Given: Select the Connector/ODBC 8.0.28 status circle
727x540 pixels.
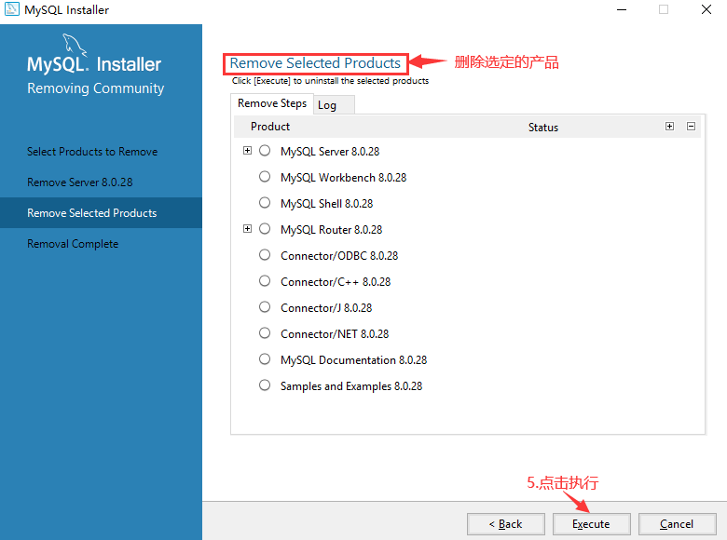Looking at the screenshot, I should 265,255.
